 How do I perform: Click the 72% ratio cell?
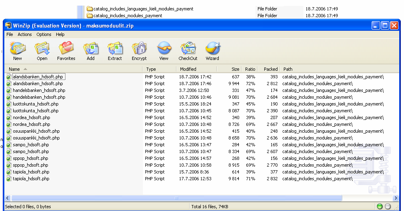250,84
